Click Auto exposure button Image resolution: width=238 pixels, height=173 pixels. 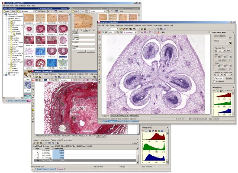point(228,50)
